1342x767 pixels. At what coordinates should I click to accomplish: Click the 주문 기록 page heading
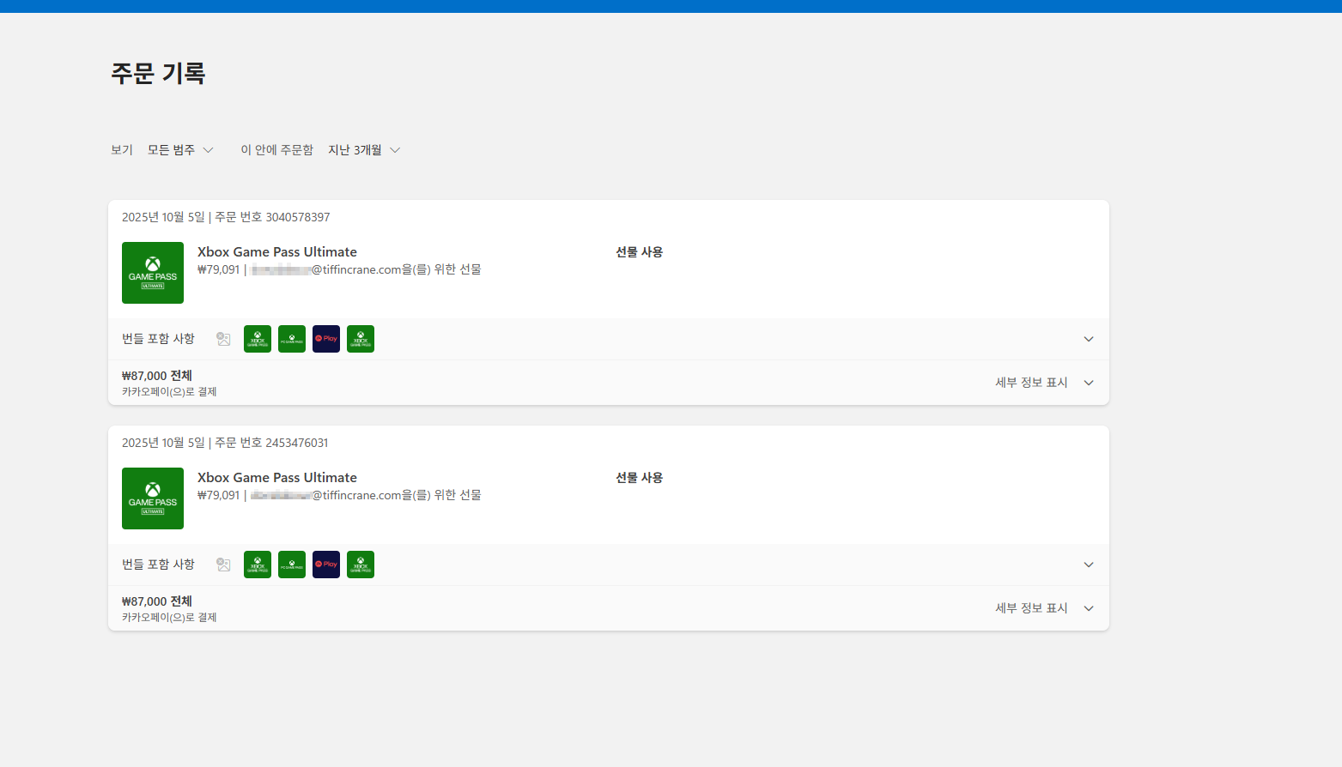click(158, 74)
